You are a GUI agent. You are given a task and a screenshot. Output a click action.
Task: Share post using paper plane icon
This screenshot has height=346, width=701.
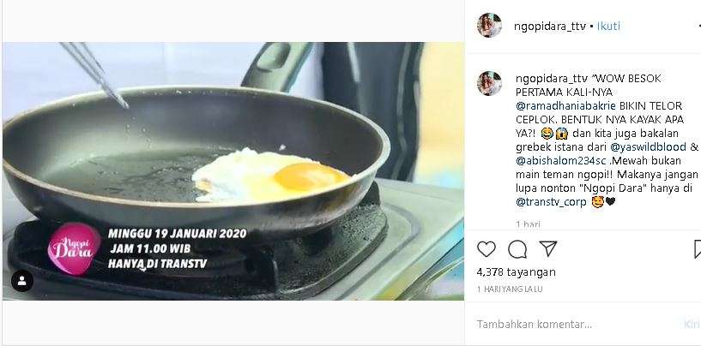(x=547, y=249)
